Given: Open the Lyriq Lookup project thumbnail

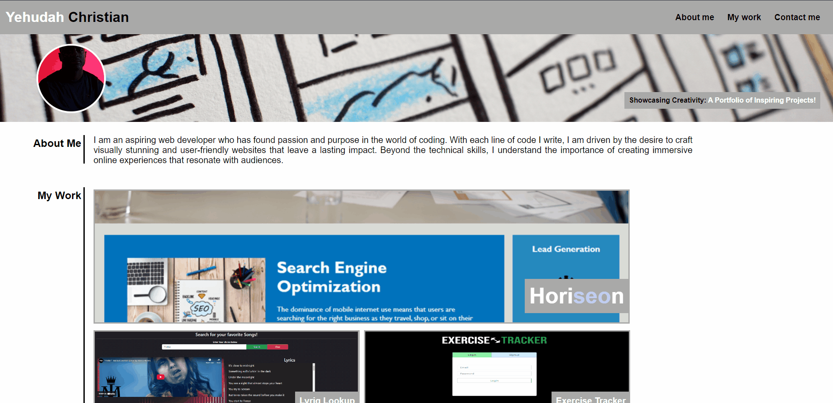Looking at the screenshot, I should [x=226, y=367].
